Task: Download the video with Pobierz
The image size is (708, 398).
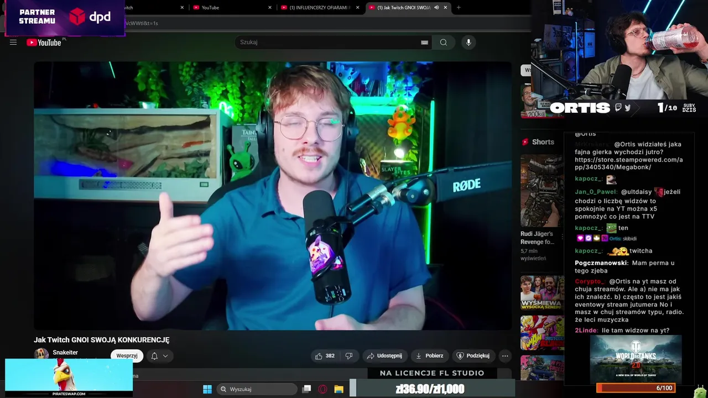Action: tap(429, 356)
